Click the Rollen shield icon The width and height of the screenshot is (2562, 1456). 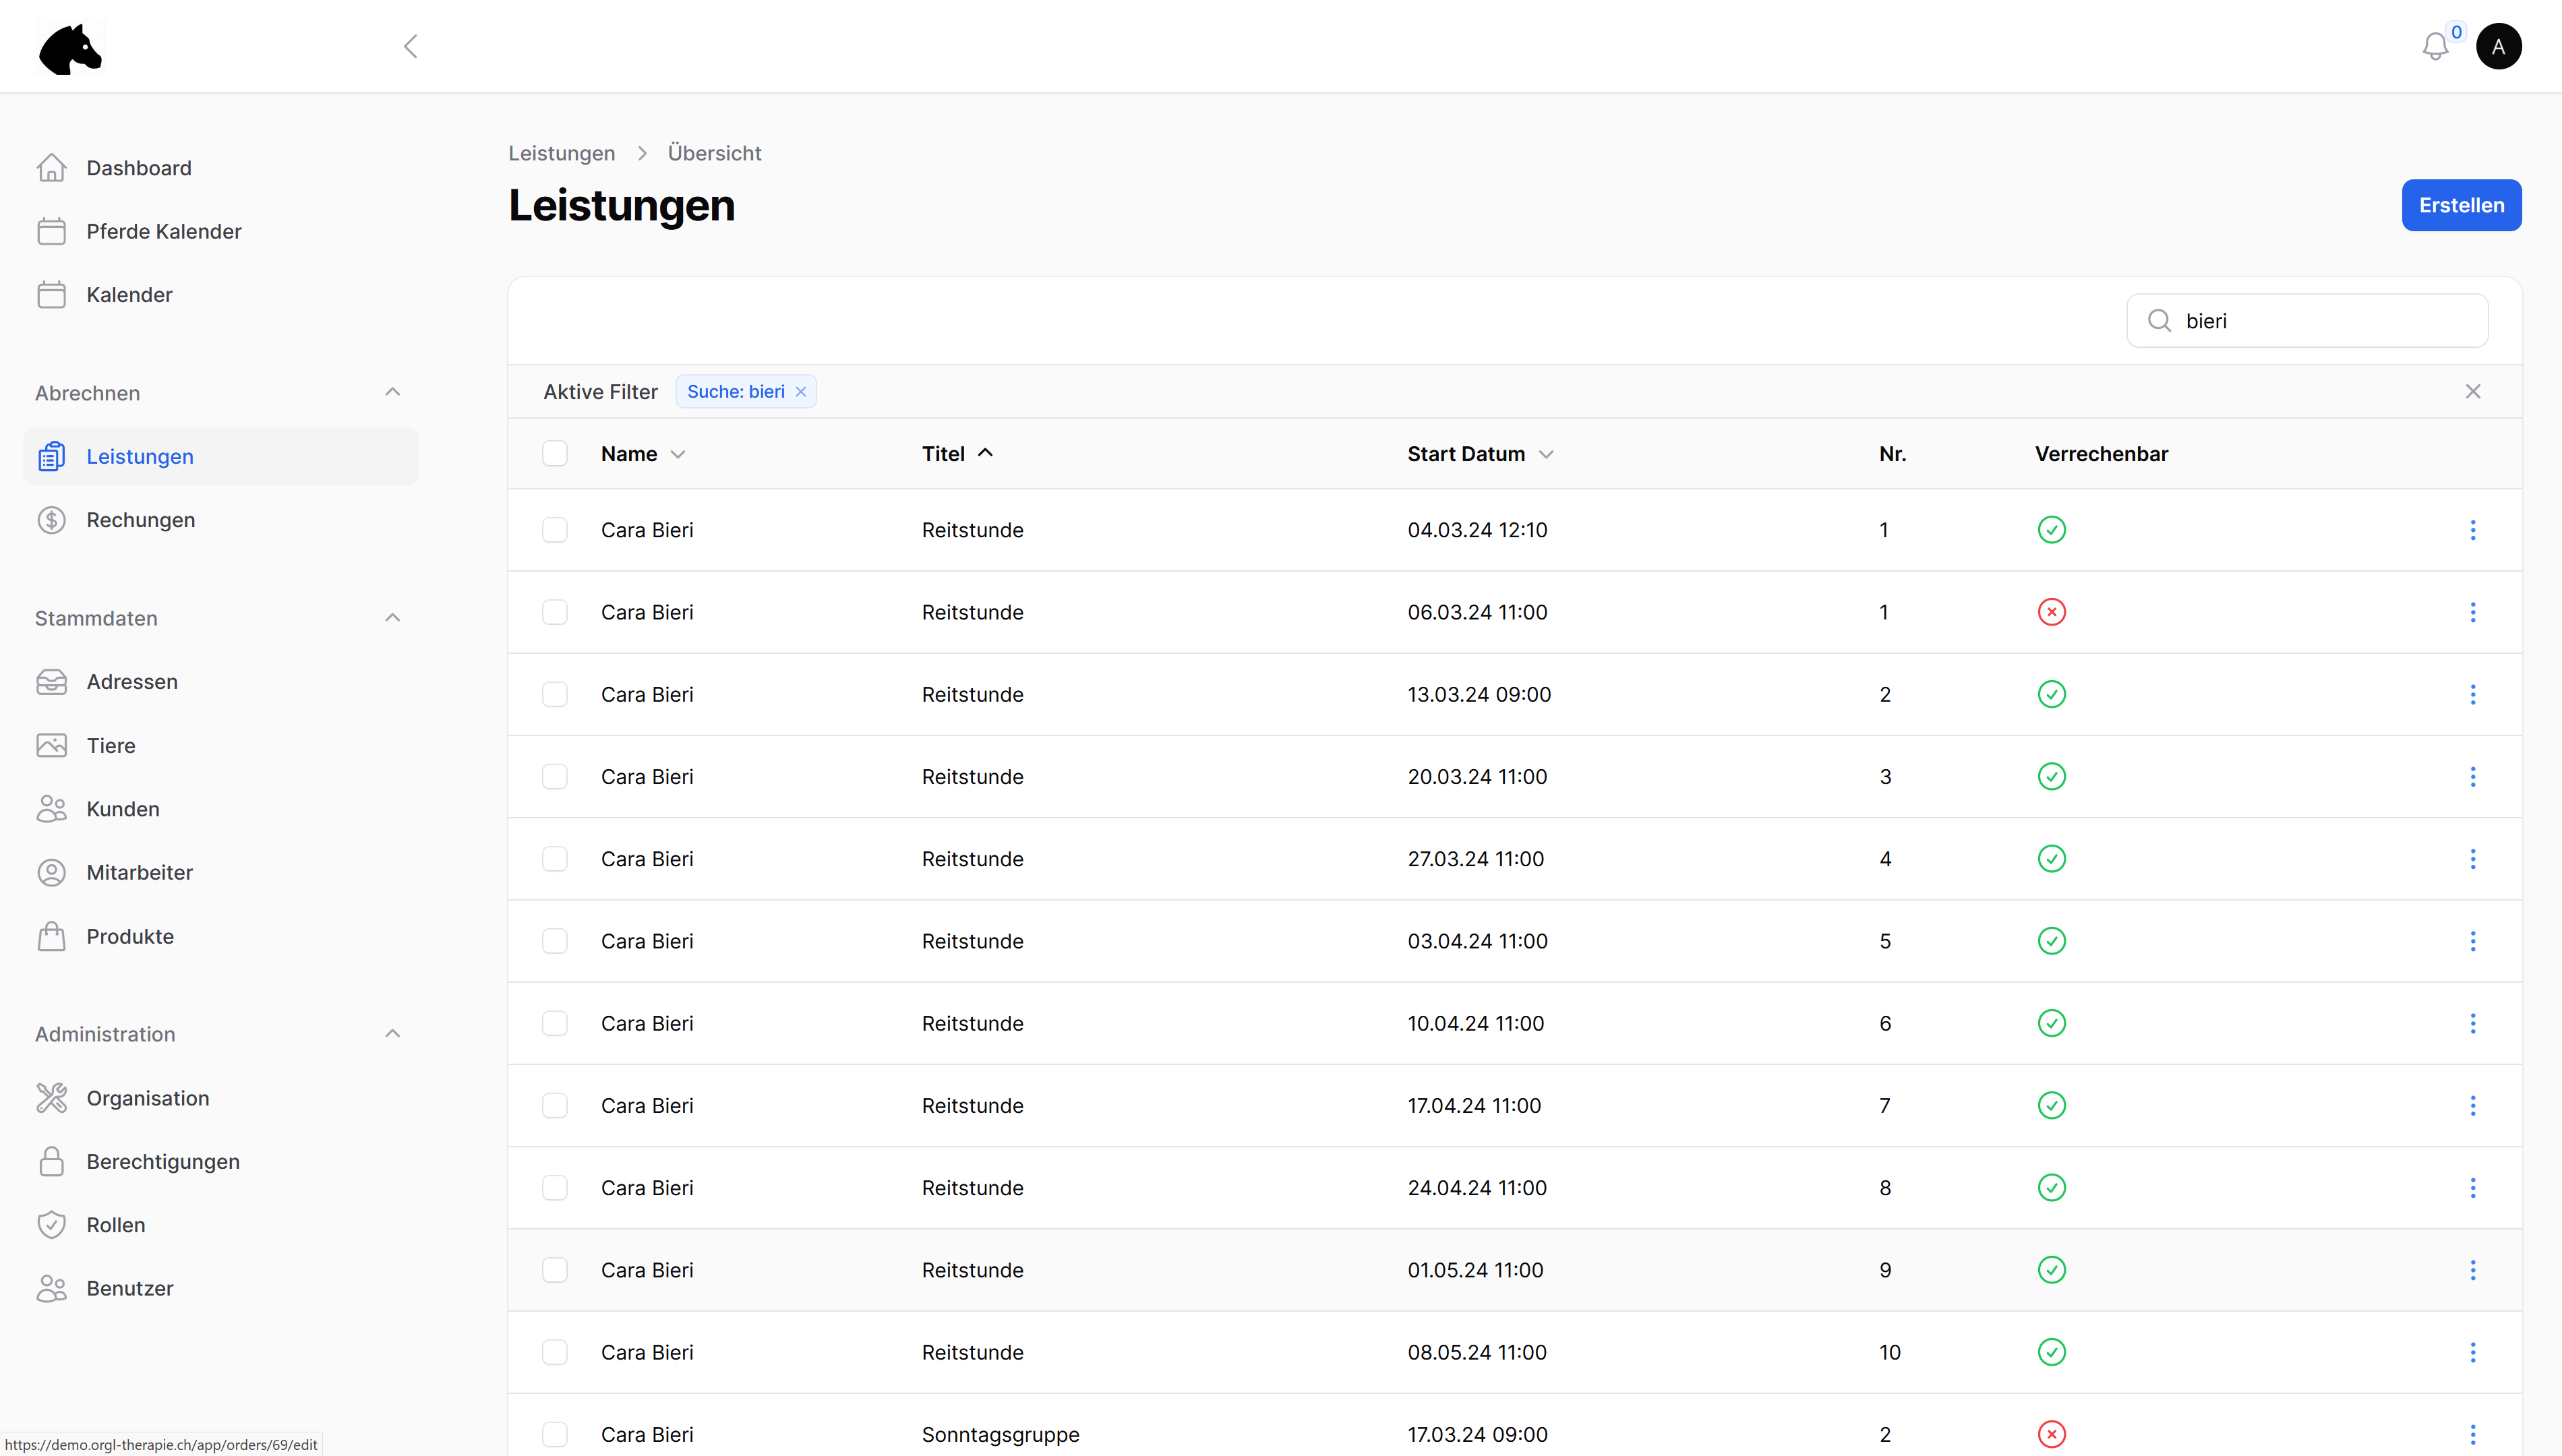(x=51, y=1225)
